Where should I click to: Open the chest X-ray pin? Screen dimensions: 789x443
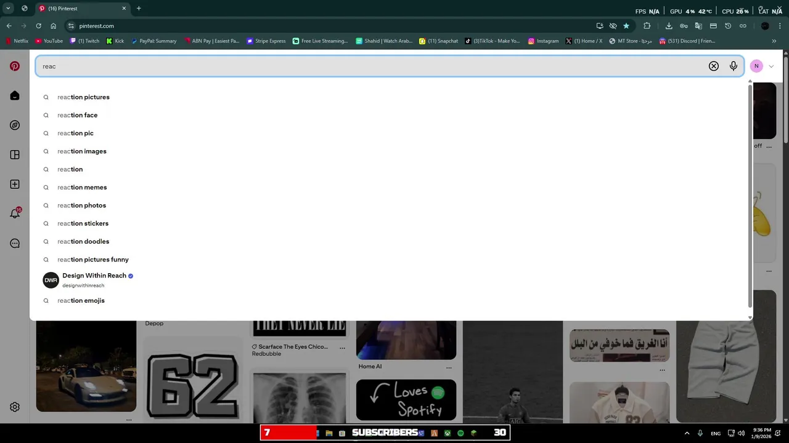pyautogui.click(x=300, y=397)
